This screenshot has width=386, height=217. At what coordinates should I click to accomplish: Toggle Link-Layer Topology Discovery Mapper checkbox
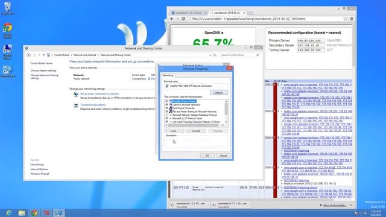tap(166, 122)
